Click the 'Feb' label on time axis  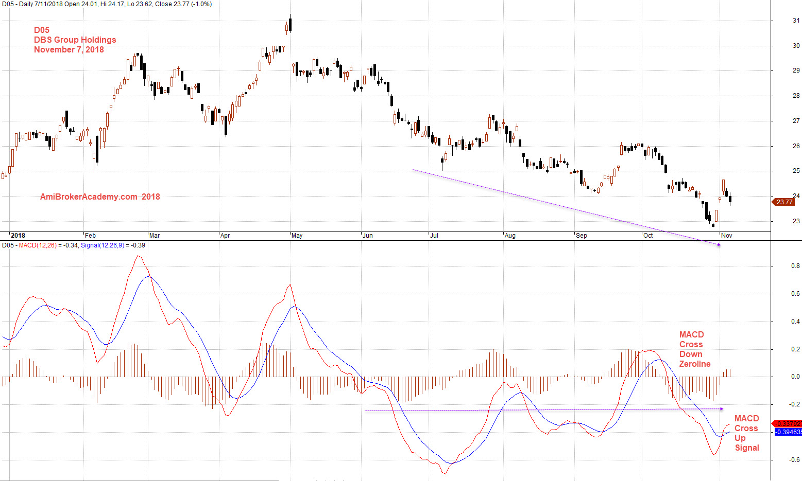90,236
